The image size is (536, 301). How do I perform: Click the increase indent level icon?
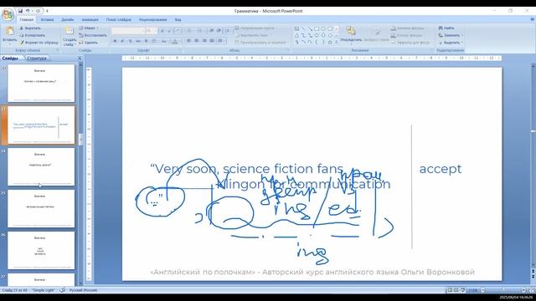point(219,30)
